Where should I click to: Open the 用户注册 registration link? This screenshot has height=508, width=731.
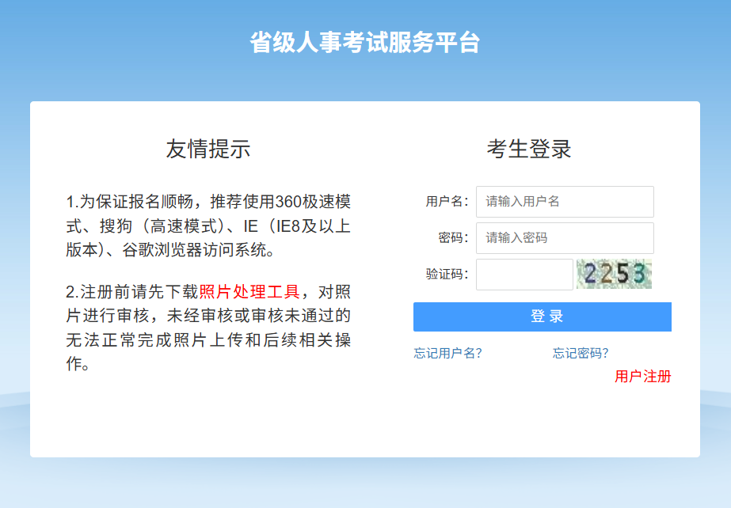click(x=643, y=377)
